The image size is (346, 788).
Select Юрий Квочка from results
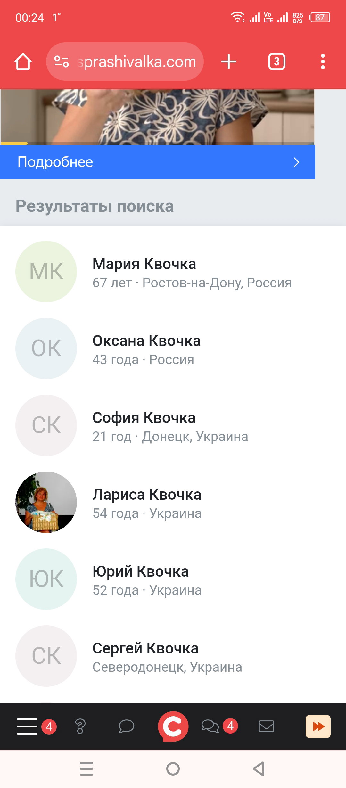(173, 579)
